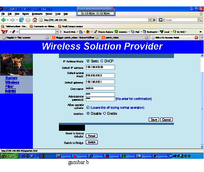This screenshot has width=204, height=172.
Task: Open the Filter link in sidebar
Action: coord(10,87)
